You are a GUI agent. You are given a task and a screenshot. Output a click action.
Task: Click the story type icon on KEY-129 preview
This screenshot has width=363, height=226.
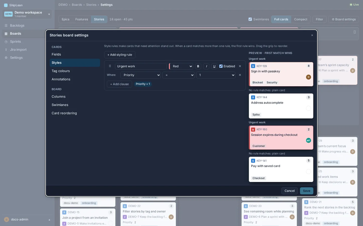(253, 66)
